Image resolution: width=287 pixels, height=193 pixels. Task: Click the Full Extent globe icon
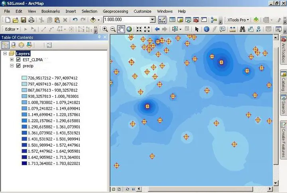[x=129, y=29]
